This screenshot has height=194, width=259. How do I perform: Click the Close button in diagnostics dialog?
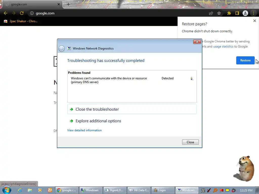point(190,142)
